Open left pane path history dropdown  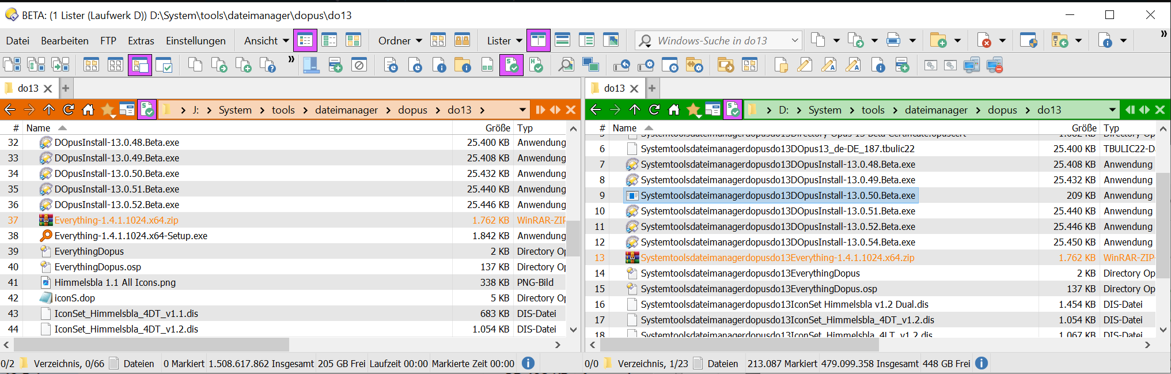[x=522, y=109]
